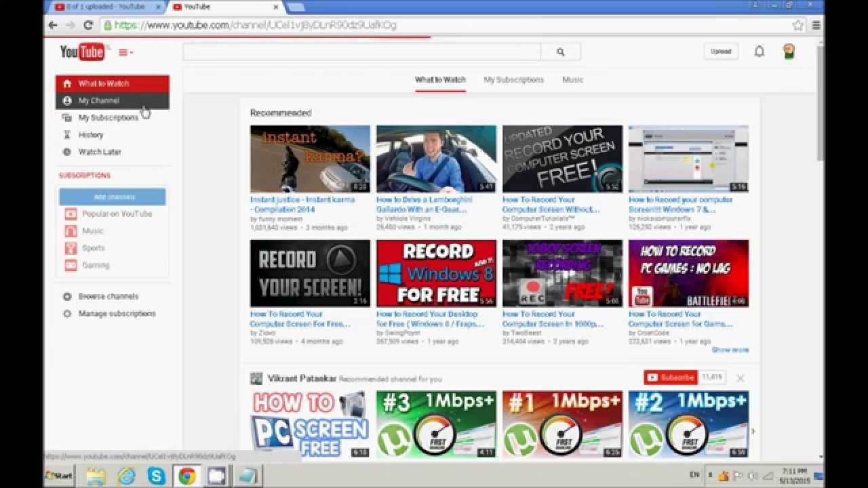Open the Record Your Computer Screen Free thumbnail
Viewport: 868px width, 488px height.
click(562, 159)
